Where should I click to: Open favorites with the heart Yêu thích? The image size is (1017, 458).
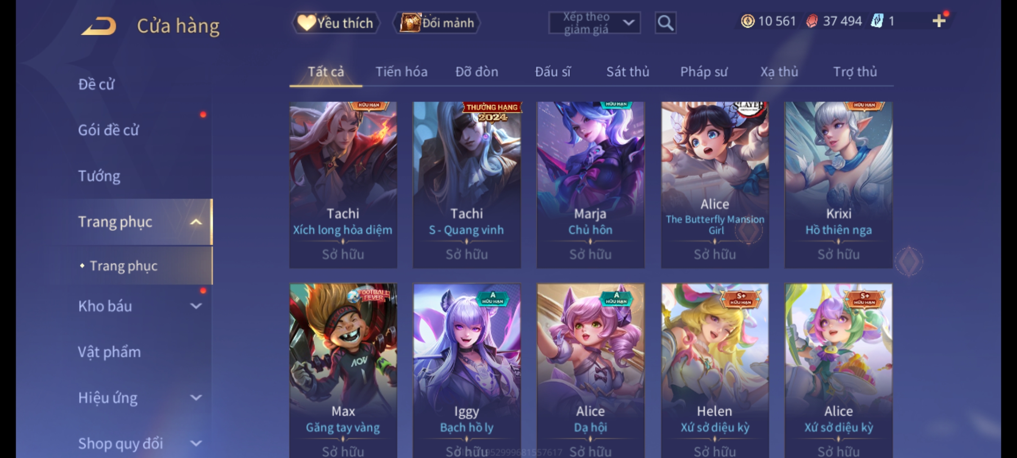pos(336,23)
